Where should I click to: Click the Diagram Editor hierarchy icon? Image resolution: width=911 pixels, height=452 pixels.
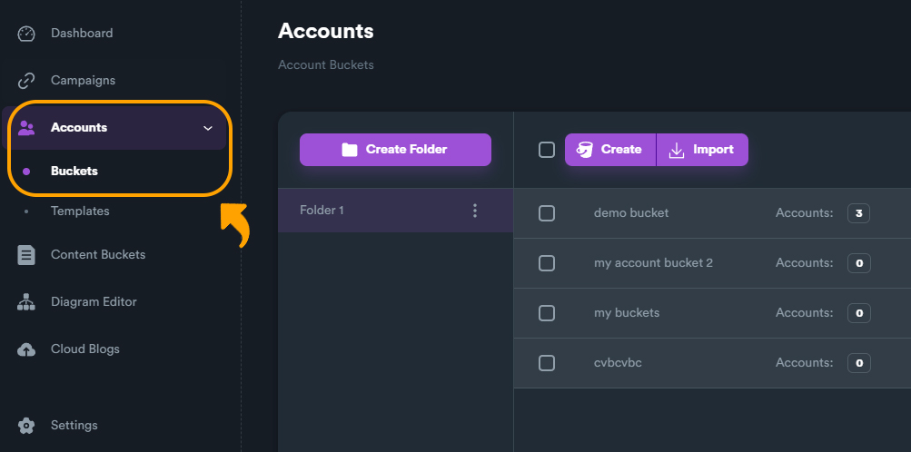[x=26, y=302]
